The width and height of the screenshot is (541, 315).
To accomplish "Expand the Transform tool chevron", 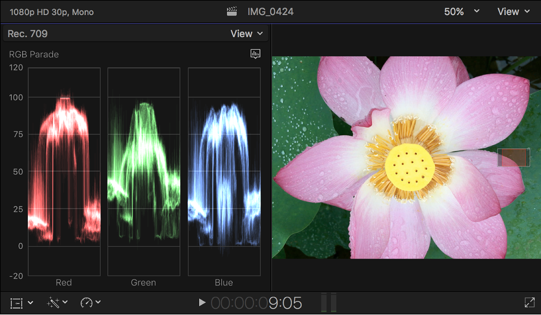I will point(29,302).
